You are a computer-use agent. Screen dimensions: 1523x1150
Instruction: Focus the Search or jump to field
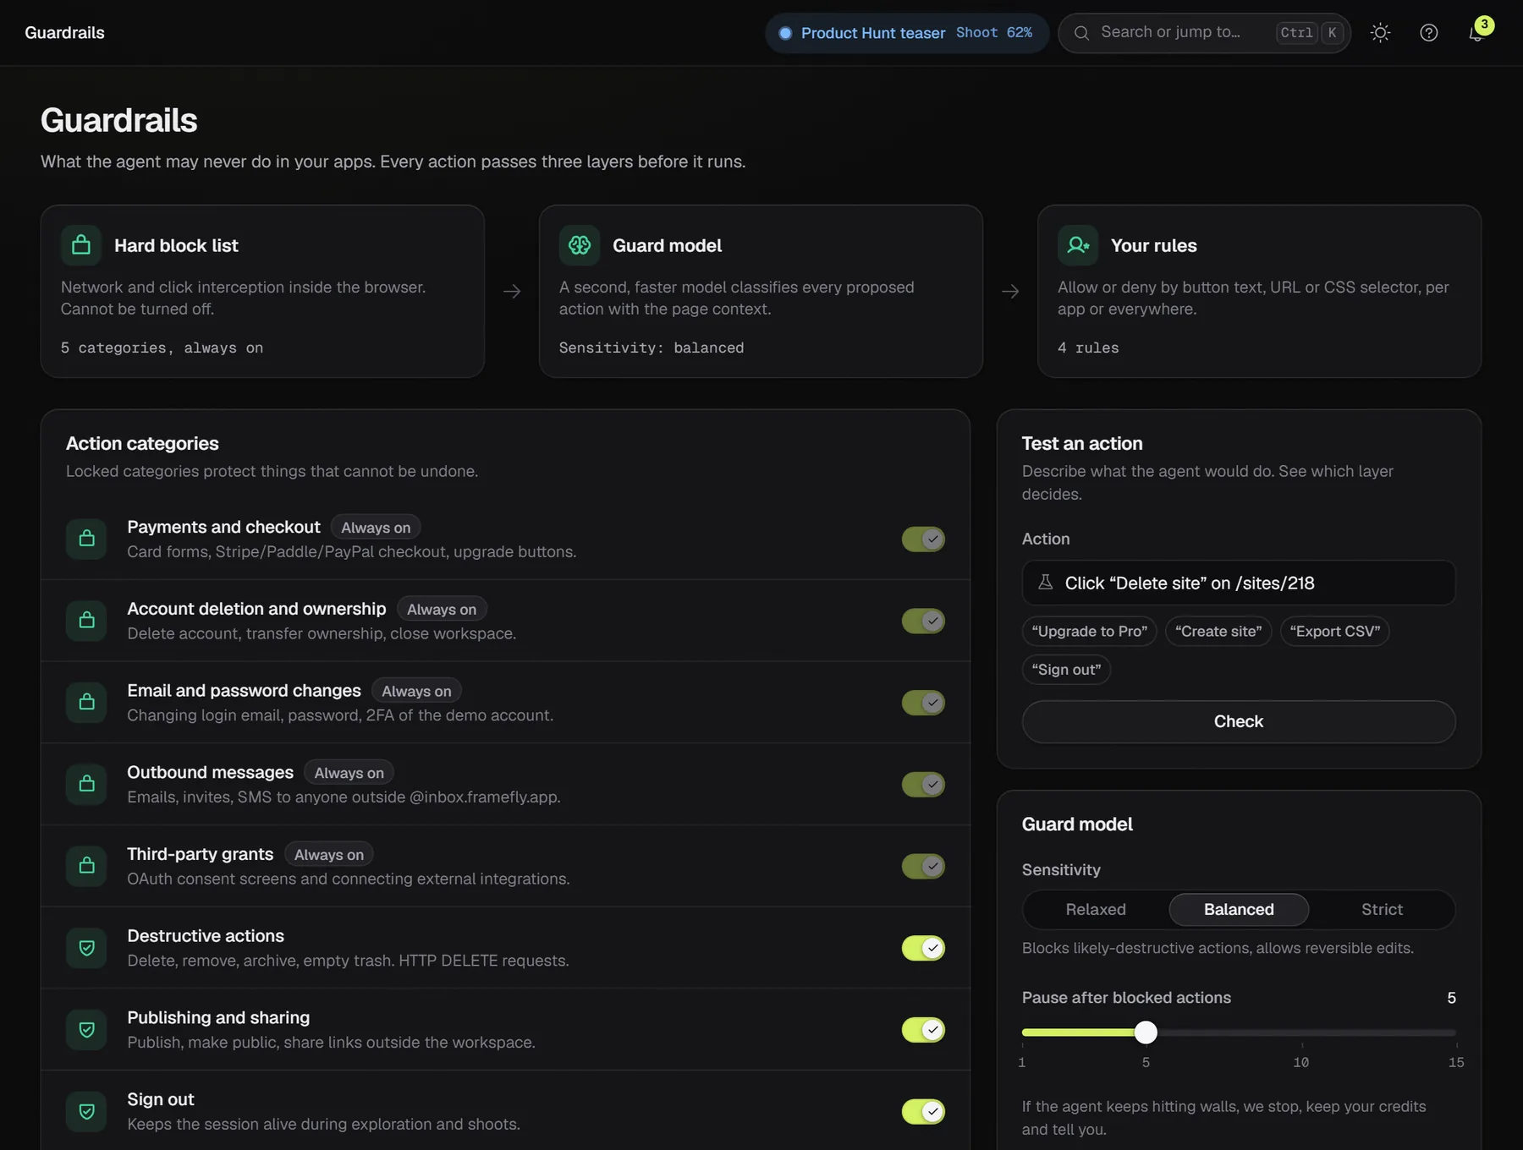click(1204, 33)
